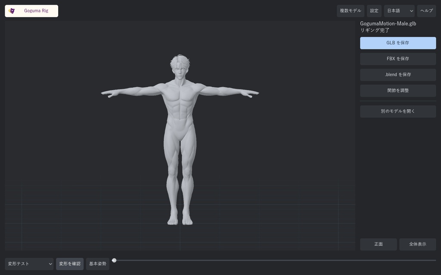Expand the 変形テスト animation dropdown
This screenshot has width=441, height=275.
click(29, 264)
